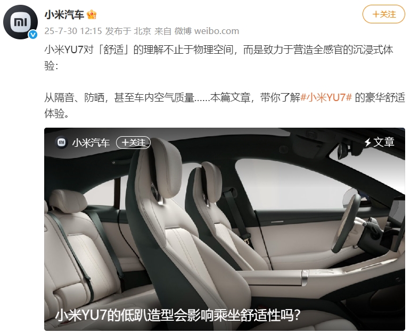The width and height of the screenshot is (411, 333).
Task: Click the small Xiaomi logo inside article card
Action: (x=62, y=142)
